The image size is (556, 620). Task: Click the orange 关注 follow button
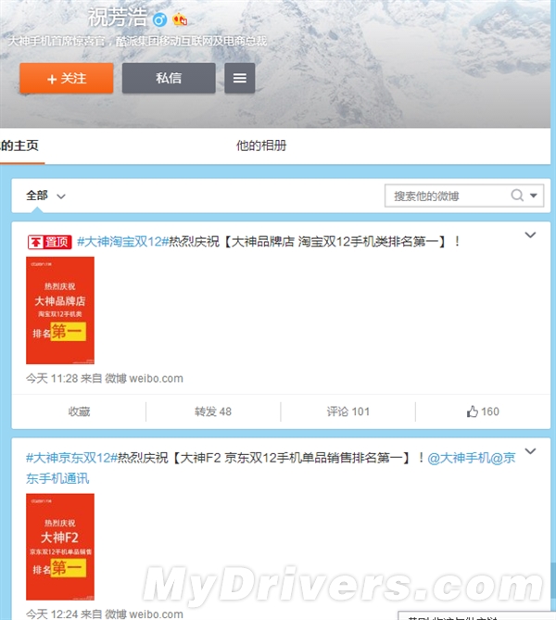67,78
